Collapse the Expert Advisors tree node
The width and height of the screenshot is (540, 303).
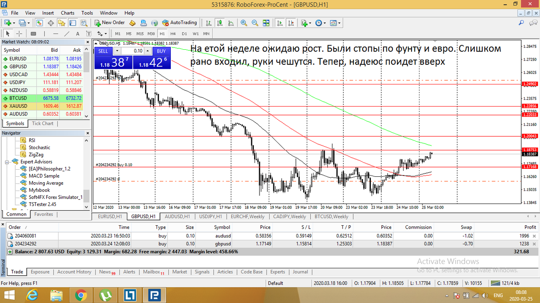pos(7,162)
